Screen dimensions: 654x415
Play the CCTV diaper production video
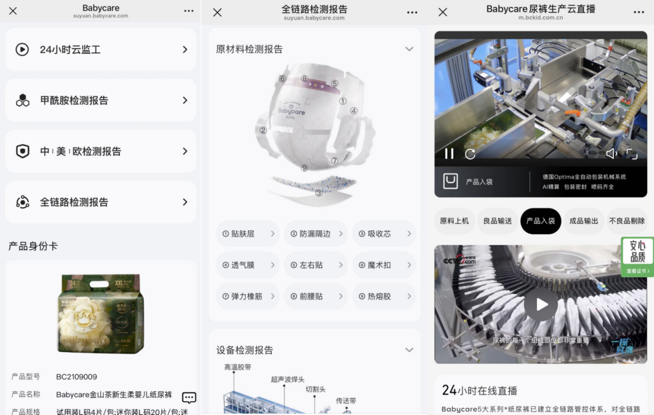tap(541, 305)
